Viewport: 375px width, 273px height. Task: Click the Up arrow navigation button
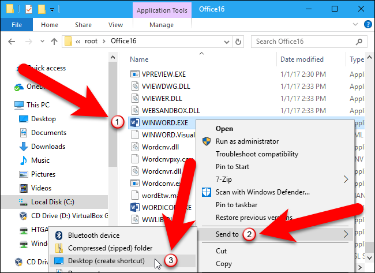pyautogui.click(x=53, y=42)
